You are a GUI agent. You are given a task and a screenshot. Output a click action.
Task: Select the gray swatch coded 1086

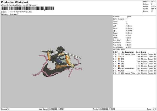[x=119, y=61]
